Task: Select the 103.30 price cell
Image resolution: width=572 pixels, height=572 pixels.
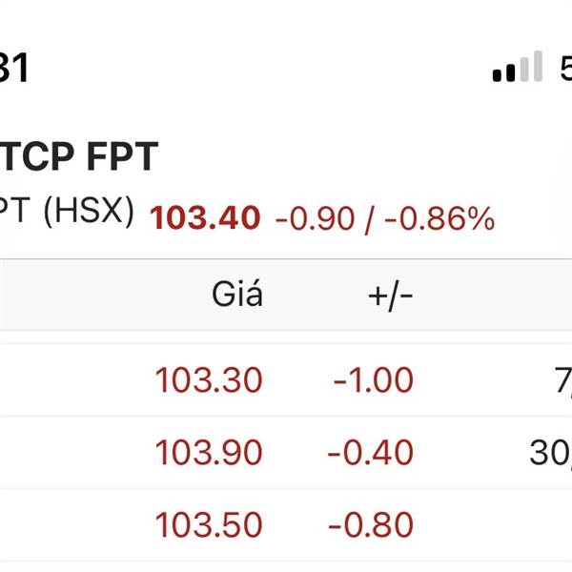Action: click(209, 380)
